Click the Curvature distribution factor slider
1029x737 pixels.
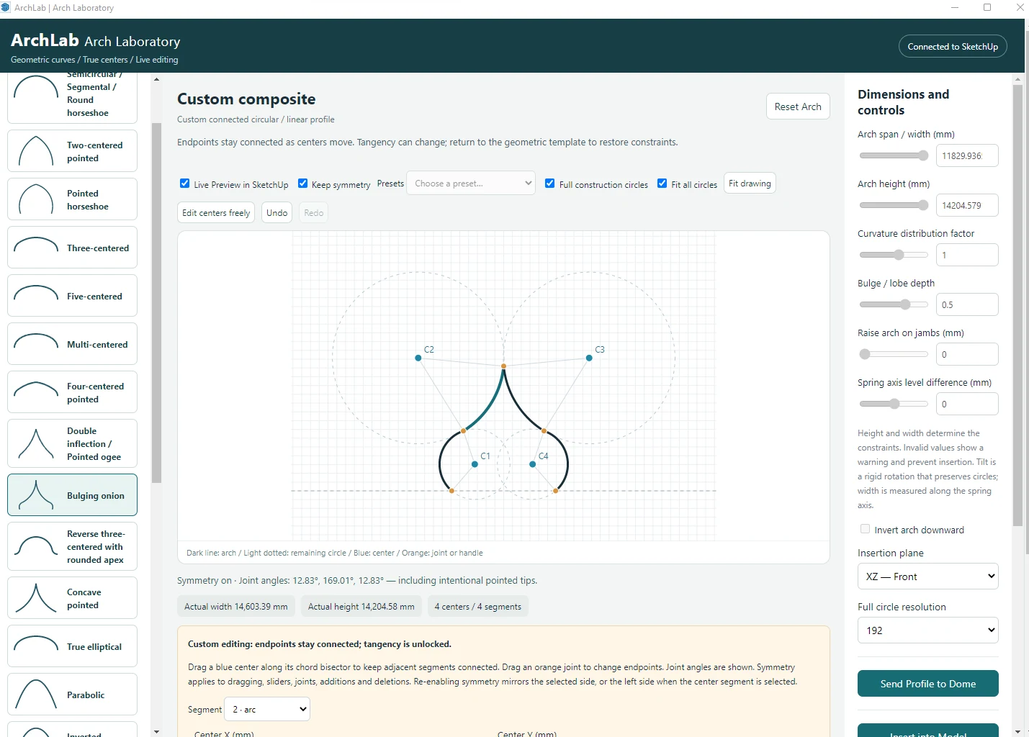click(x=894, y=255)
